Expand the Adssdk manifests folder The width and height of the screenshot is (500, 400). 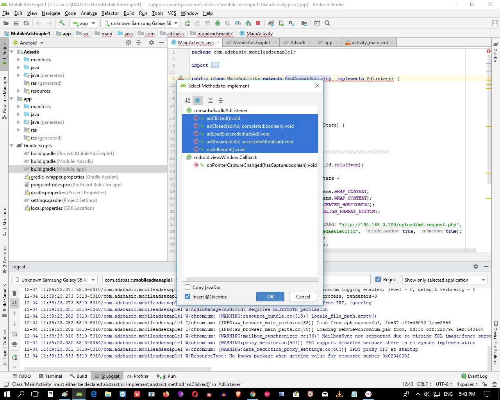pos(19,60)
